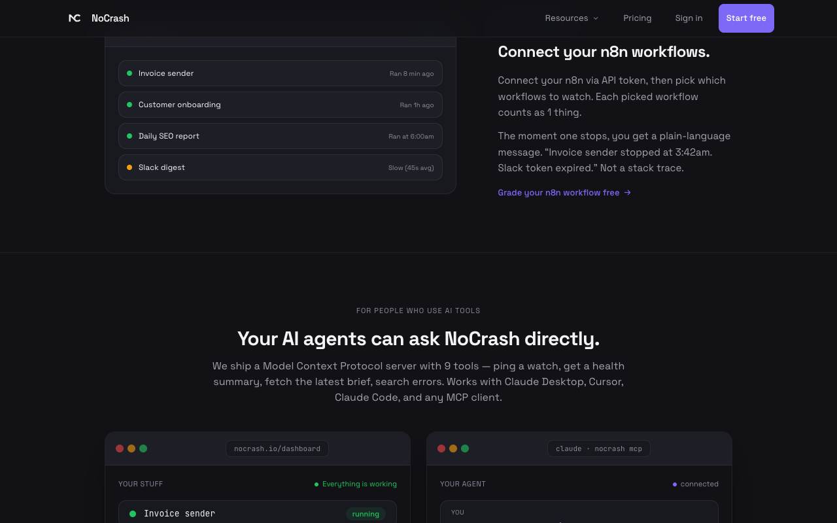The image size is (837, 523).
Task: Click the green dot in claude window
Action: (465, 448)
